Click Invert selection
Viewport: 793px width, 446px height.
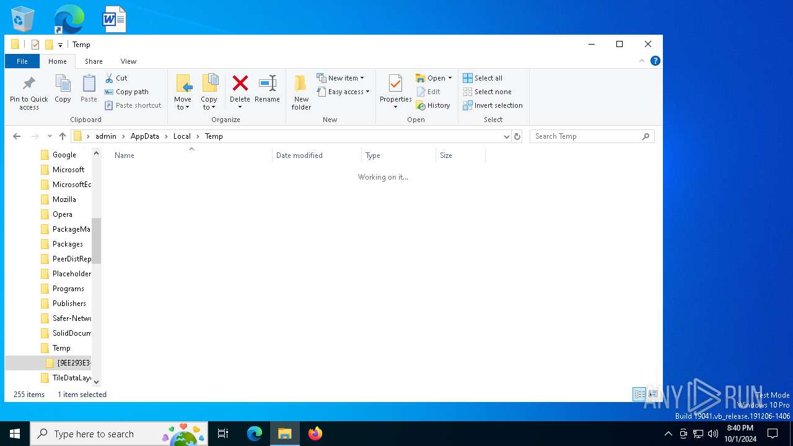pyautogui.click(x=493, y=105)
